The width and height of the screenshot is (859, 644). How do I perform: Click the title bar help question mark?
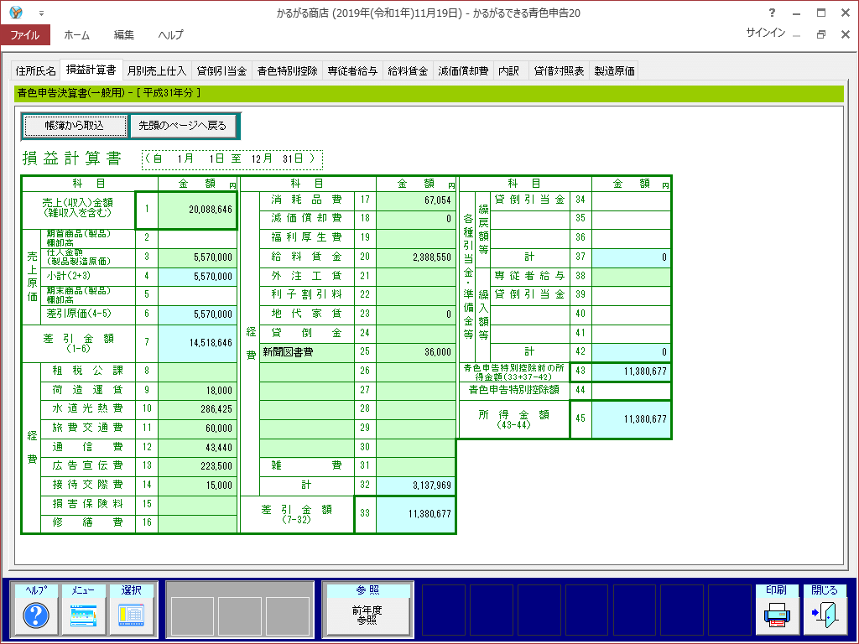point(772,13)
